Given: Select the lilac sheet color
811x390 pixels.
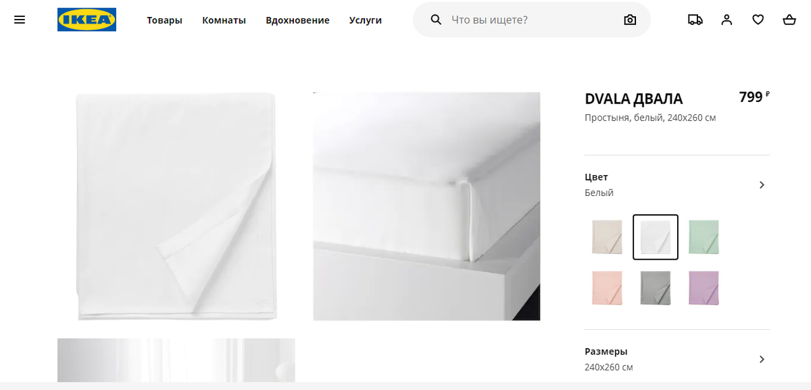Looking at the screenshot, I should 704,288.
